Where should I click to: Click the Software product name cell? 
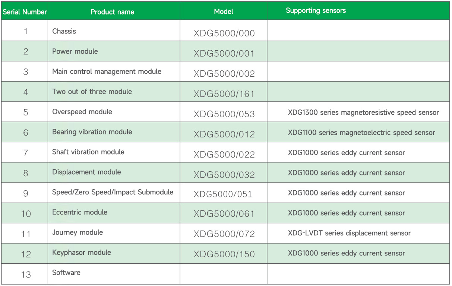point(114,274)
